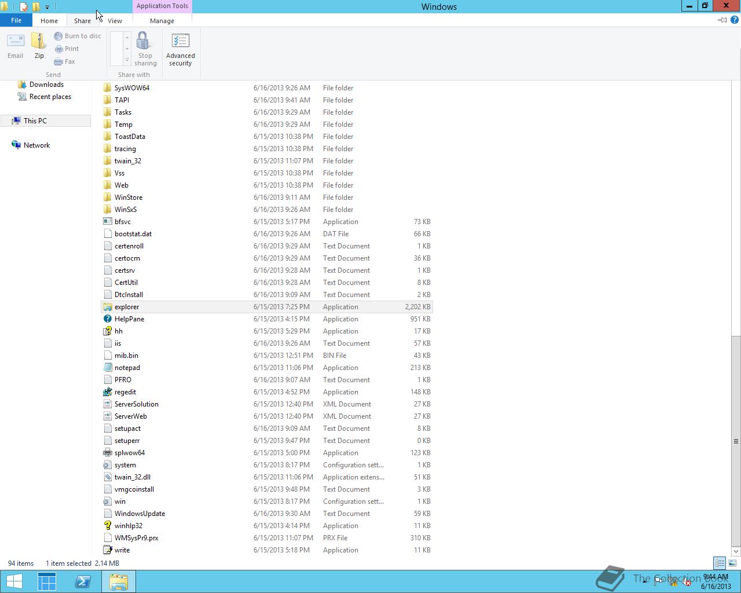Viewport: 741px width, 593px height.
Task: Click Share with gallery up arrow
Action: click(x=127, y=37)
